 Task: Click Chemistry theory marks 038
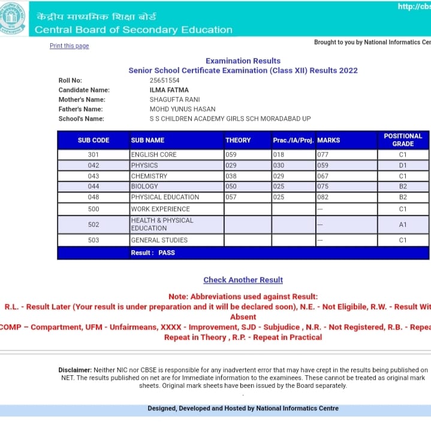coord(231,176)
